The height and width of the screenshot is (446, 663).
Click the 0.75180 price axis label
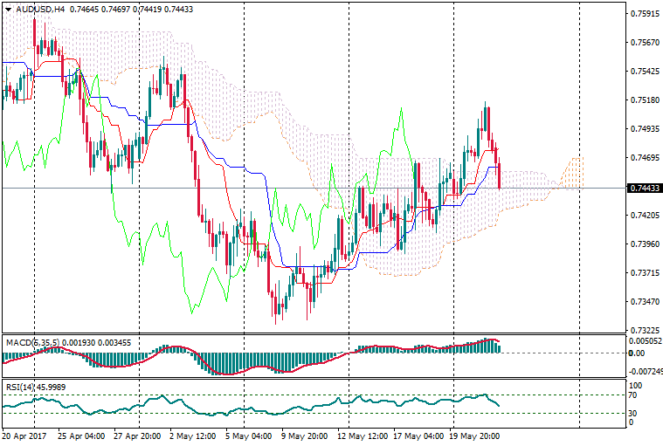pyautogui.click(x=644, y=100)
